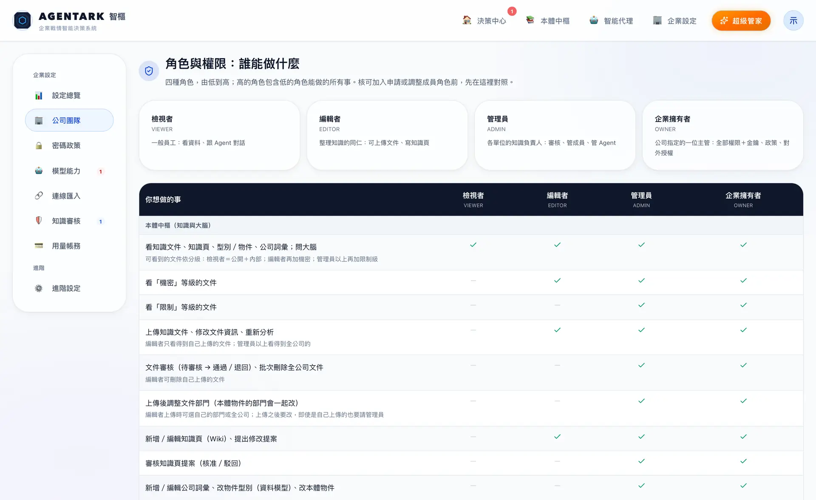The height and width of the screenshot is (500, 816).
Task: Click the blue 1 badge on 知識審核
Action: (x=100, y=222)
